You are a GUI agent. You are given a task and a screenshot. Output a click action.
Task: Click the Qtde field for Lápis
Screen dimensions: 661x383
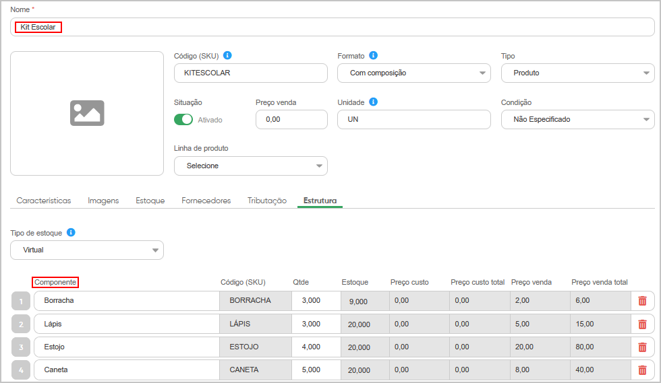[316, 324]
